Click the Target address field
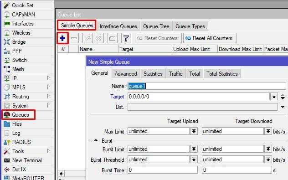 (199, 97)
